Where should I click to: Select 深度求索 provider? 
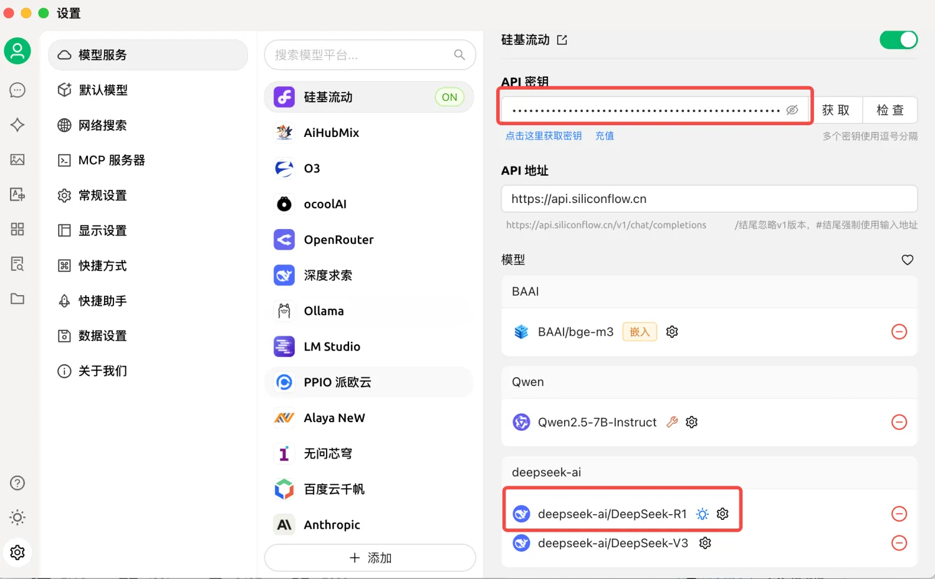click(369, 275)
